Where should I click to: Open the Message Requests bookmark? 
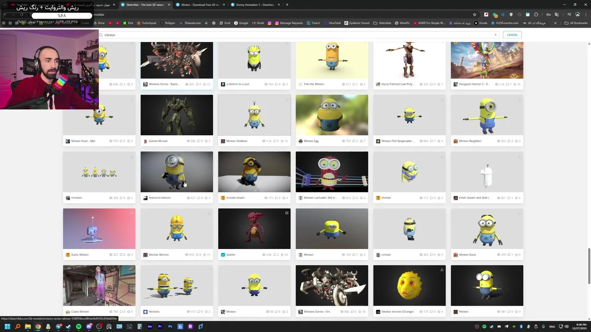(x=289, y=23)
